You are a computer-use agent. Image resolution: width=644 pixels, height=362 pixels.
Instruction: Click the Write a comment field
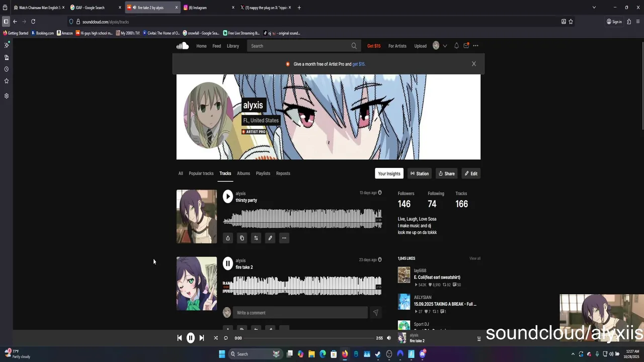click(300, 313)
